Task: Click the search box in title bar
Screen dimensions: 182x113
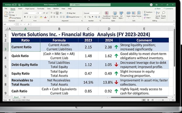Action: (x=90, y=5)
